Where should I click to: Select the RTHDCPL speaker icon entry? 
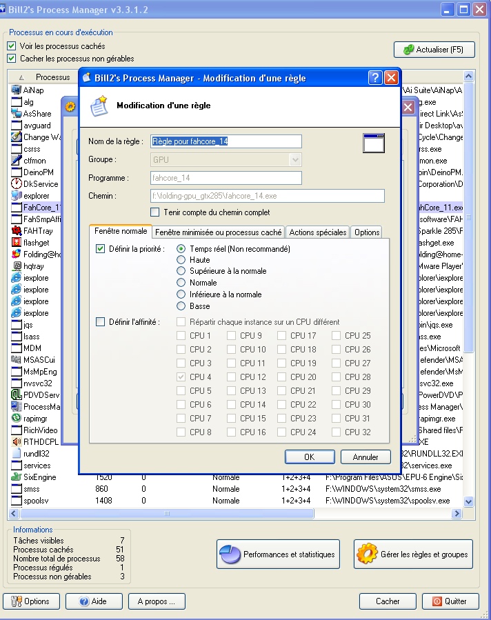[17, 442]
